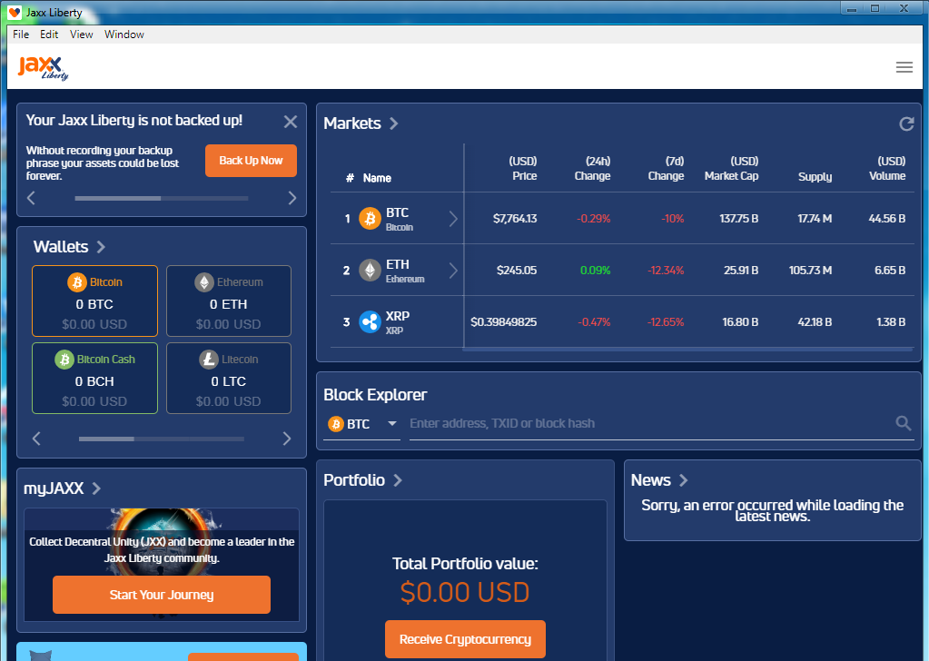Click the Markets heading

click(352, 123)
